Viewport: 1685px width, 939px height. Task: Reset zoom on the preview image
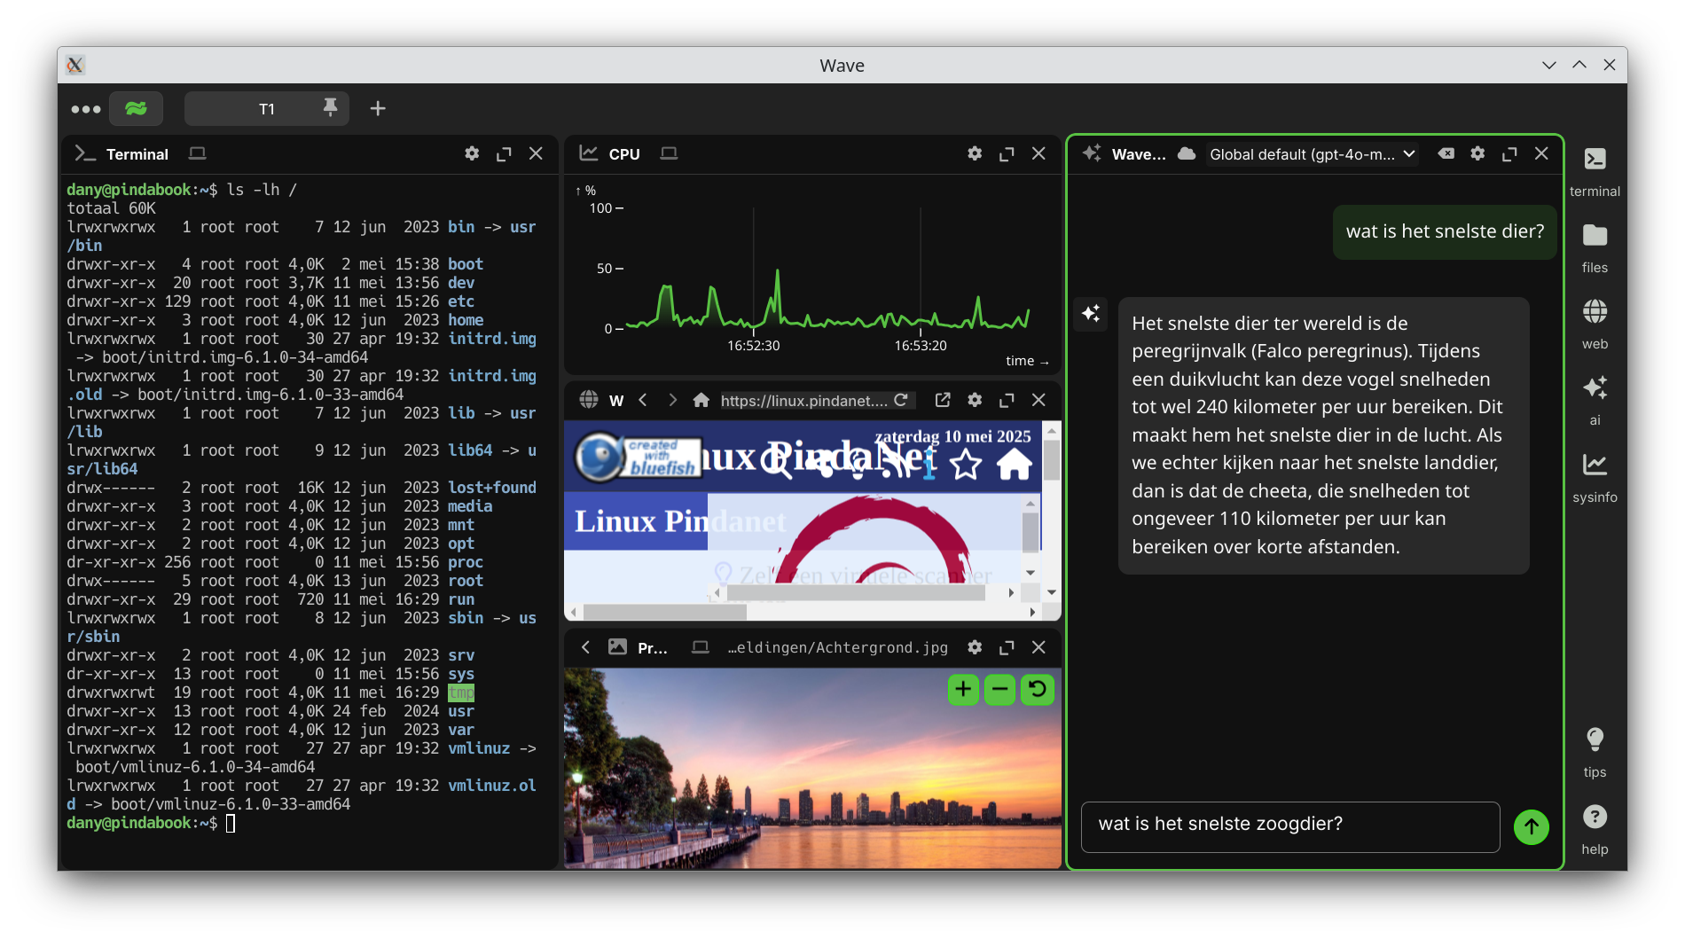[1037, 689]
